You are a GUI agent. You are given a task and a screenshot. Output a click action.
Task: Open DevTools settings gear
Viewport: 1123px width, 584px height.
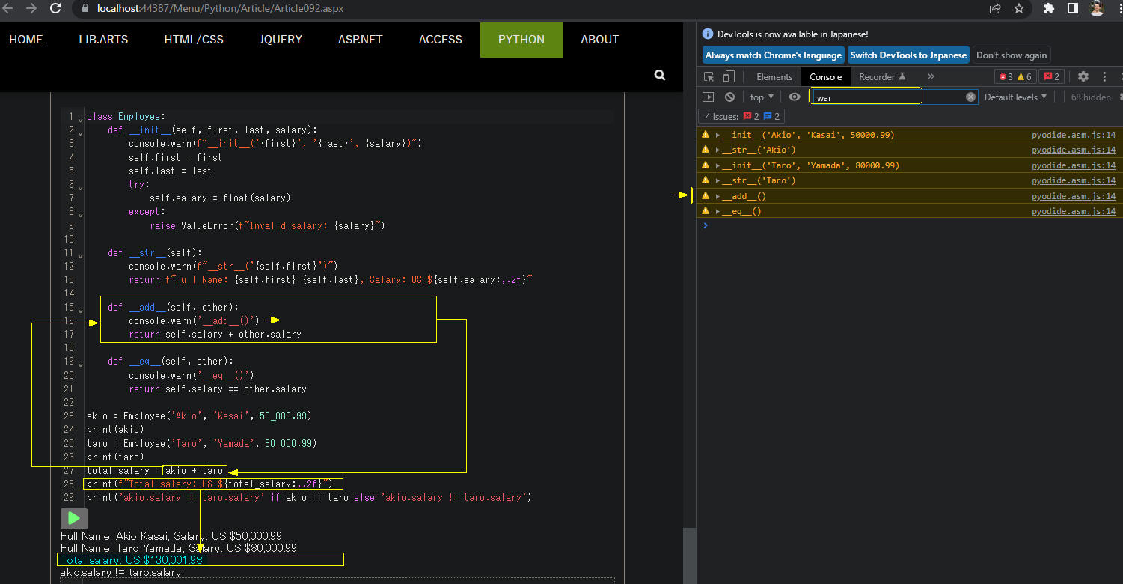[1083, 76]
